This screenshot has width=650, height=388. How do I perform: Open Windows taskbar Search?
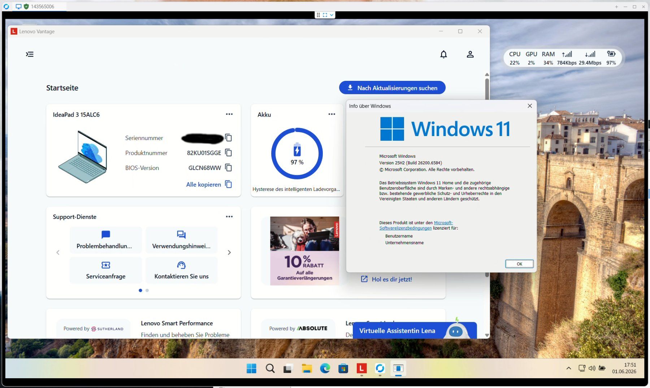tap(270, 369)
